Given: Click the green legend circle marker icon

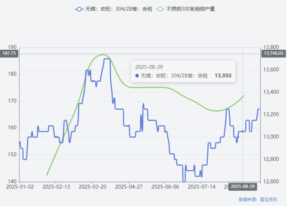Looking at the screenshot, I should pyautogui.click(x=160, y=9).
